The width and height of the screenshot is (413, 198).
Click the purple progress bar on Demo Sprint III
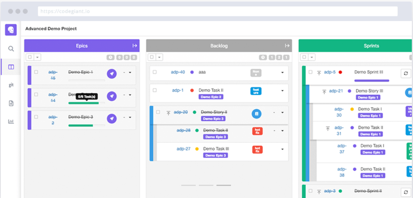click(x=372, y=81)
